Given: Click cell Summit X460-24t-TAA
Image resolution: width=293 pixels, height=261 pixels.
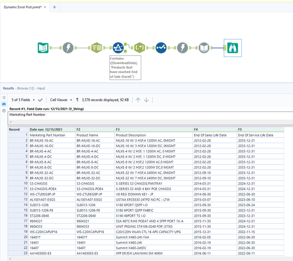Looking at the screenshot, I should [153, 237].
